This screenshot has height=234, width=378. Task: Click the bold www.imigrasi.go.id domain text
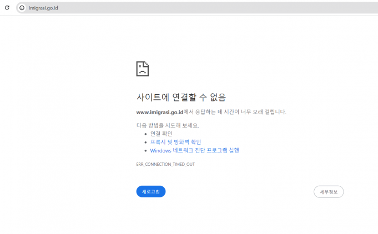click(x=160, y=112)
